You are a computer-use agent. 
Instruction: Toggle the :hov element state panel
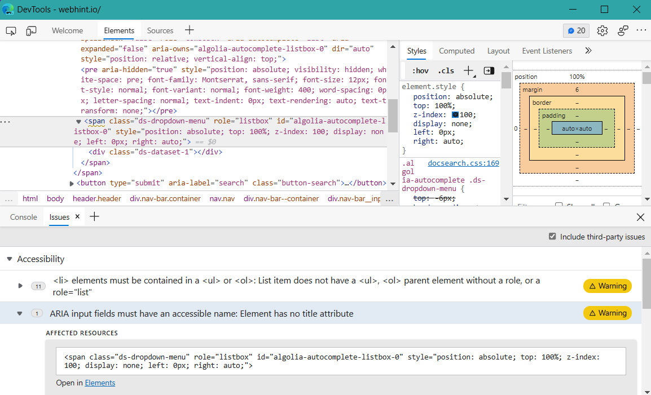420,71
